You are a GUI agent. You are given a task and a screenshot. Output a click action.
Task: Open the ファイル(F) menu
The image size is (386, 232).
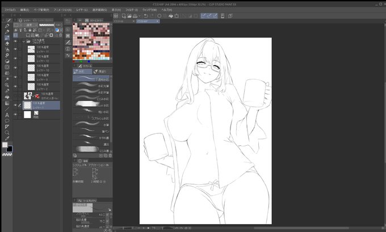[10, 10]
